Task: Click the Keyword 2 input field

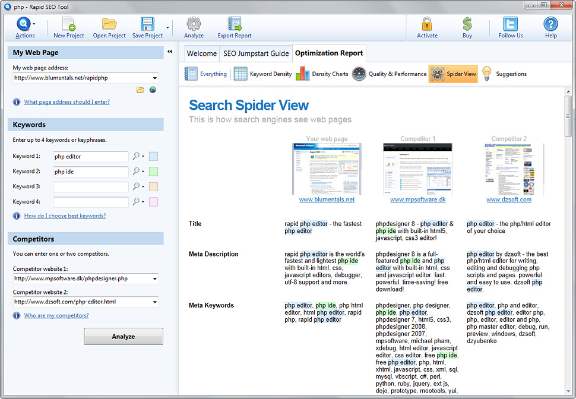Action: coord(91,172)
